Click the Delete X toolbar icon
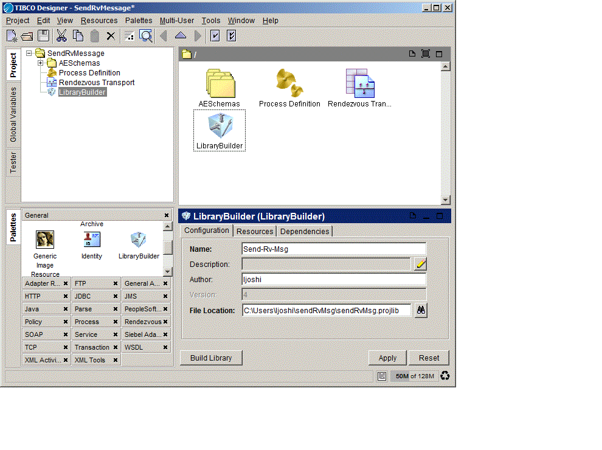602x450 pixels. click(111, 36)
